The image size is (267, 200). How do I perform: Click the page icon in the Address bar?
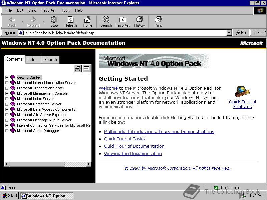point(21,33)
